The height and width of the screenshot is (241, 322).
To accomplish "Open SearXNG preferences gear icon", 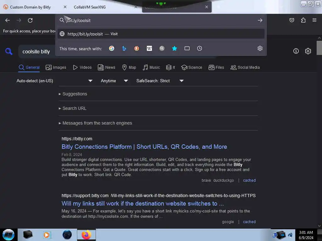I will tap(308, 51).
